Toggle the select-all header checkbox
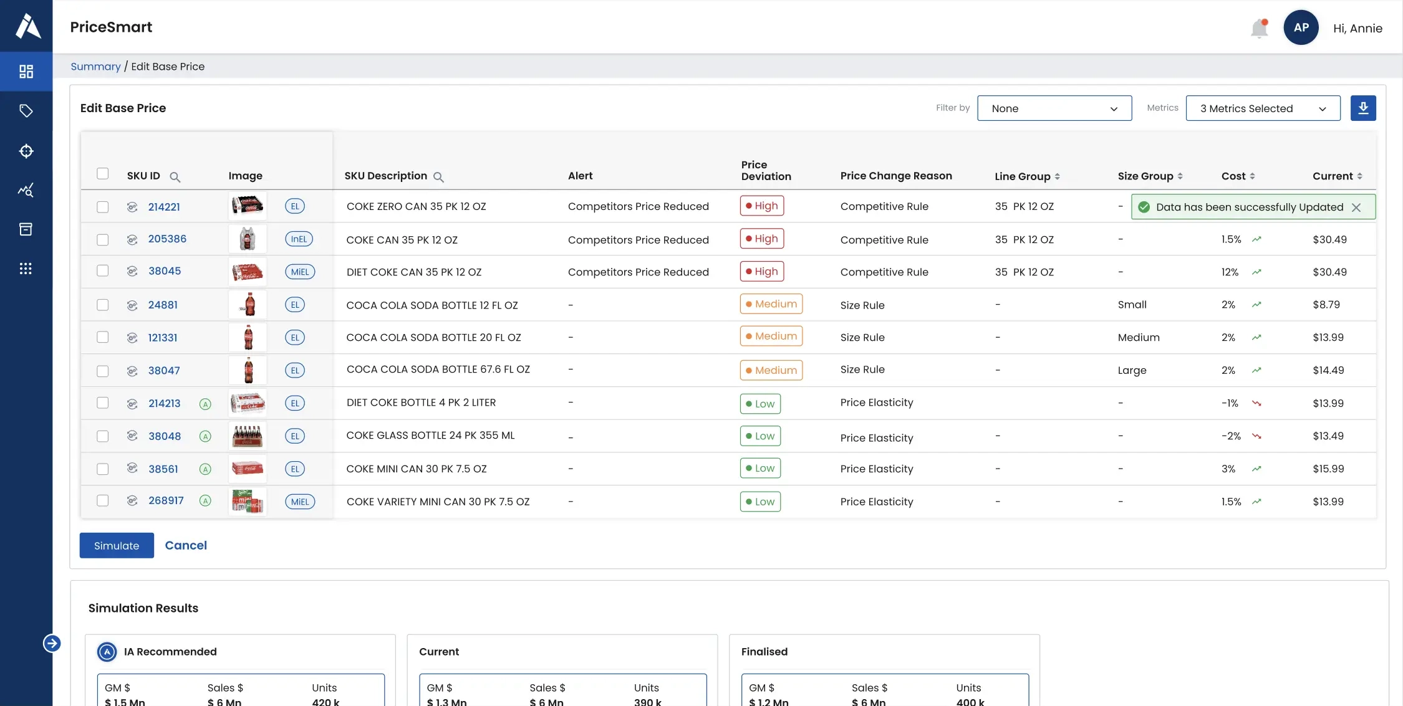This screenshot has width=1403, height=706. tap(103, 174)
